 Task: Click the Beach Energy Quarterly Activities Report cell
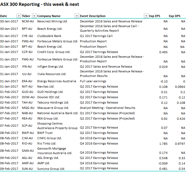109,28
